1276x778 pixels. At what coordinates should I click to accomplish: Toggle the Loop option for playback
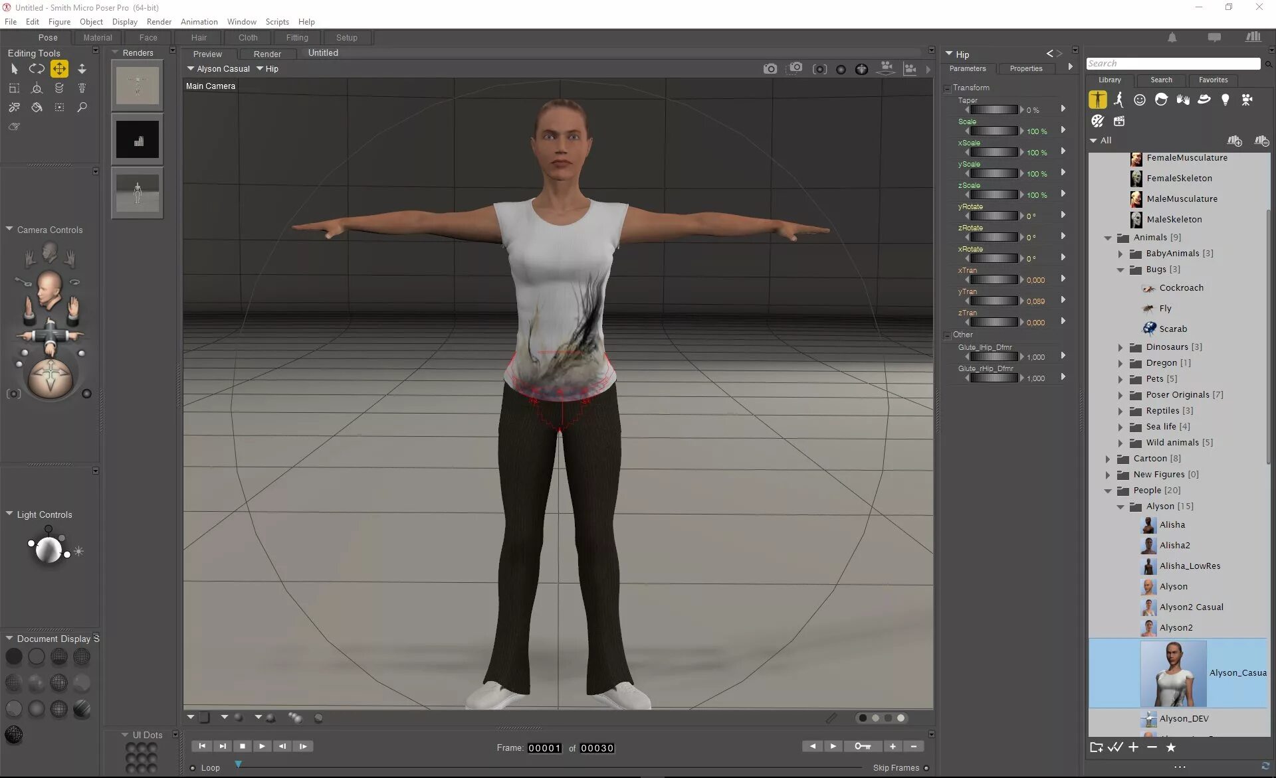click(x=193, y=768)
